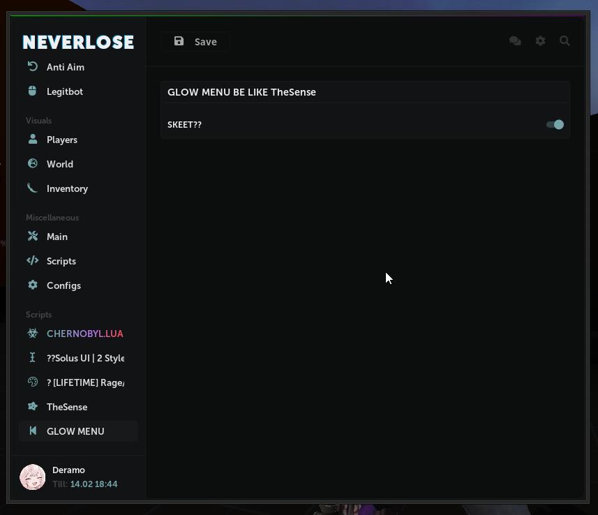Select the TheSense star icon
The height and width of the screenshot is (515, 598).
tap(32, 406)
